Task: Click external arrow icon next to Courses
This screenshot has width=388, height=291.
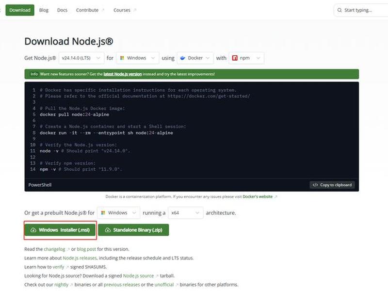Action: 135,10
